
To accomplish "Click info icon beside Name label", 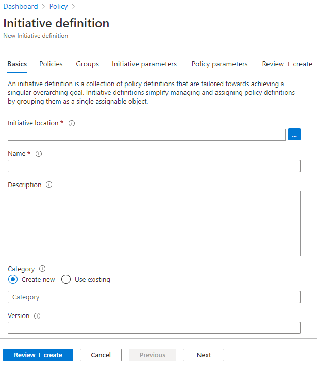I will pos(39,154).
